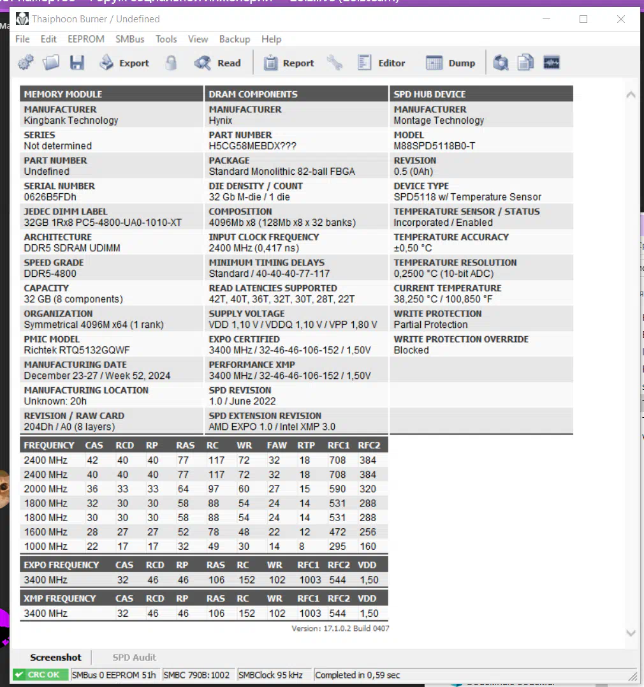Viewport: 644px width, 687px height.
Task: Open the Report view from toolbar
Action: pyautogui.click(x=289, y=63)
